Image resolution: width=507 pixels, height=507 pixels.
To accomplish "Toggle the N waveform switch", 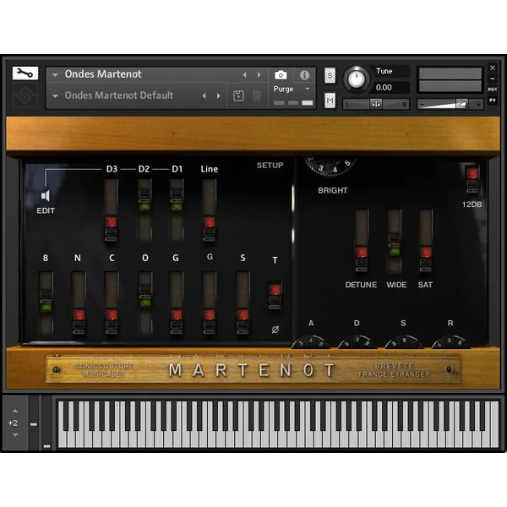I will (79, 303).
